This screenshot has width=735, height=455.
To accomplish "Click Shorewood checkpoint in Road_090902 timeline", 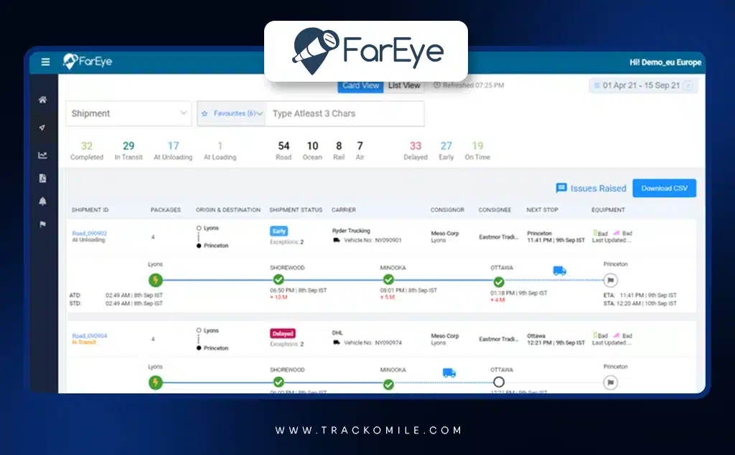I will (x=278, y=279).
